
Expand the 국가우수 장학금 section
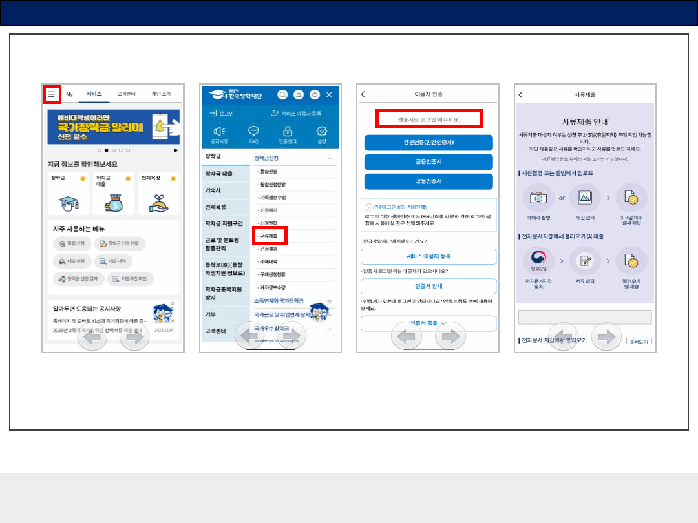pos(330,329)
